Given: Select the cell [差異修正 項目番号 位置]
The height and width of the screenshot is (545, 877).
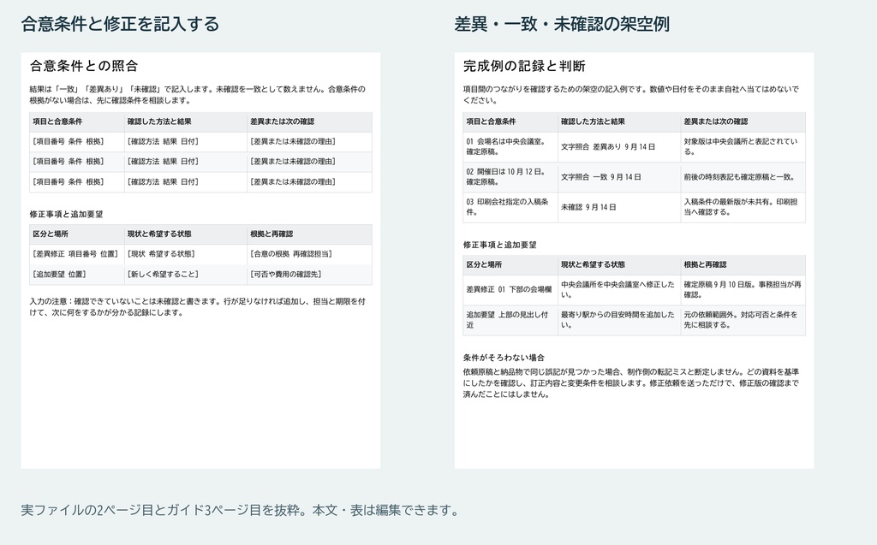Looking at the screenshot, I should click(x=76, y=254).
